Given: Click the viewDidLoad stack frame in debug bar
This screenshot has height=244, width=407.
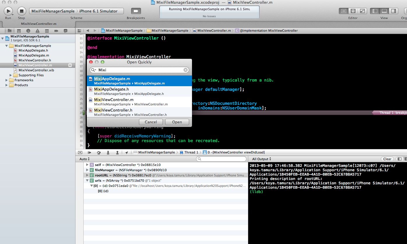Looking at the screenshot, I should click(x=234, y=152).
